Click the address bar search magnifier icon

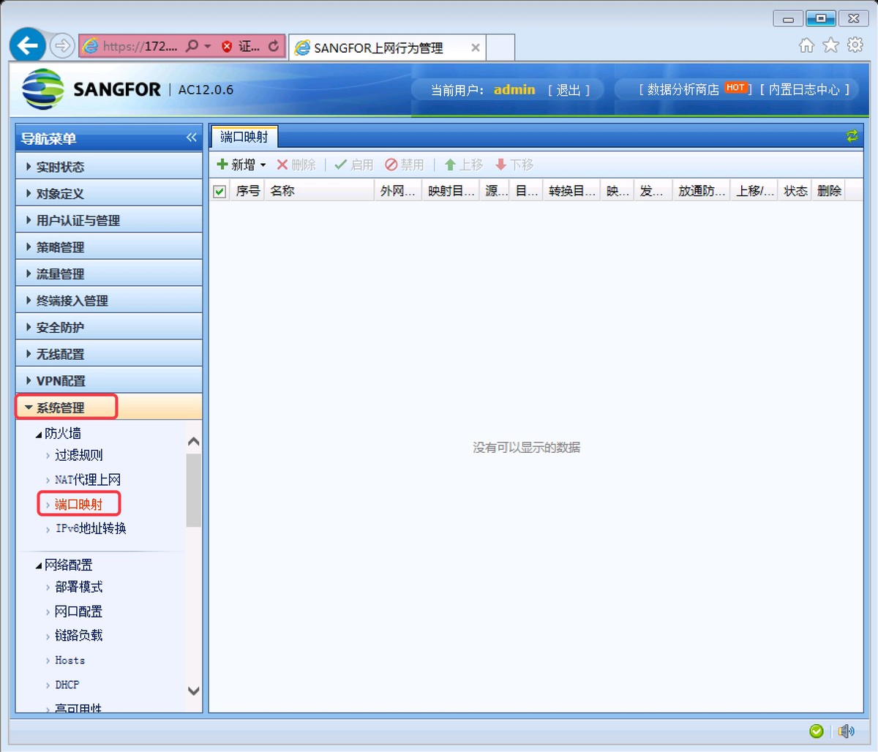tap(192, 46)
